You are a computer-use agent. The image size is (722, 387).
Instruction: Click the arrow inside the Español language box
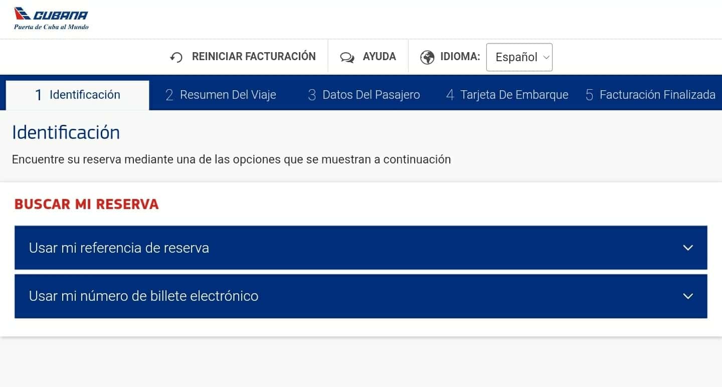tap(546, 58)
